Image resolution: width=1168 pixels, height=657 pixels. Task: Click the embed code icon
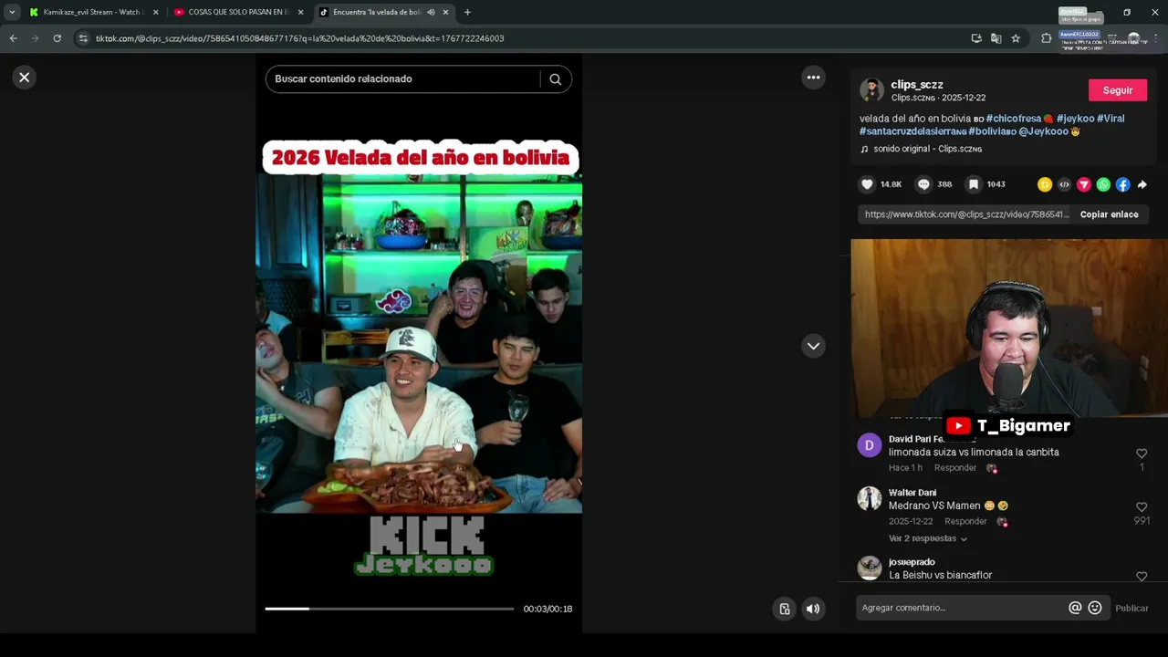pyautogui.click(x=1064, y=184)
